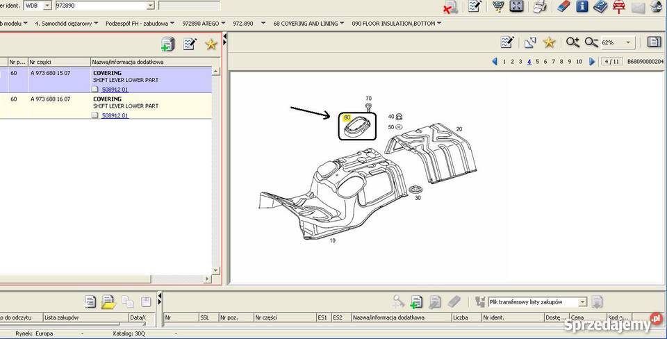Viewport: 667px width, 339px height.
Task: Open the blue info icon
Action: point(582,6)
